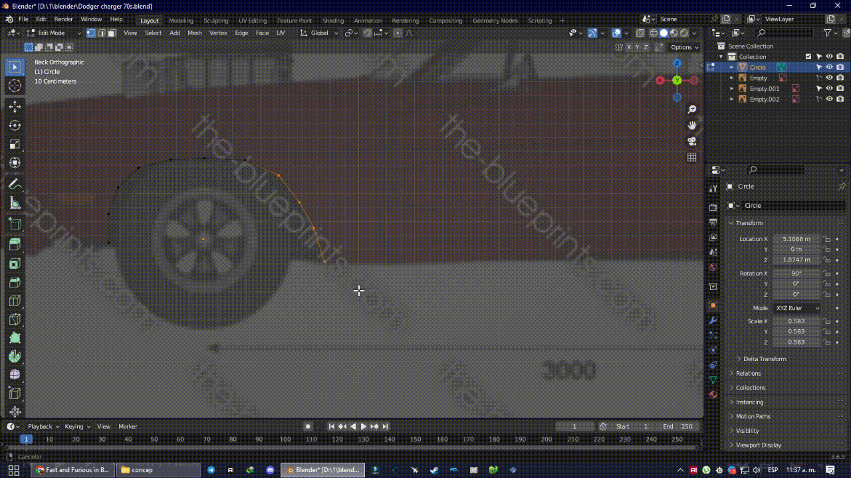Choose the Rotate tool in toolbar

[15, 125]
